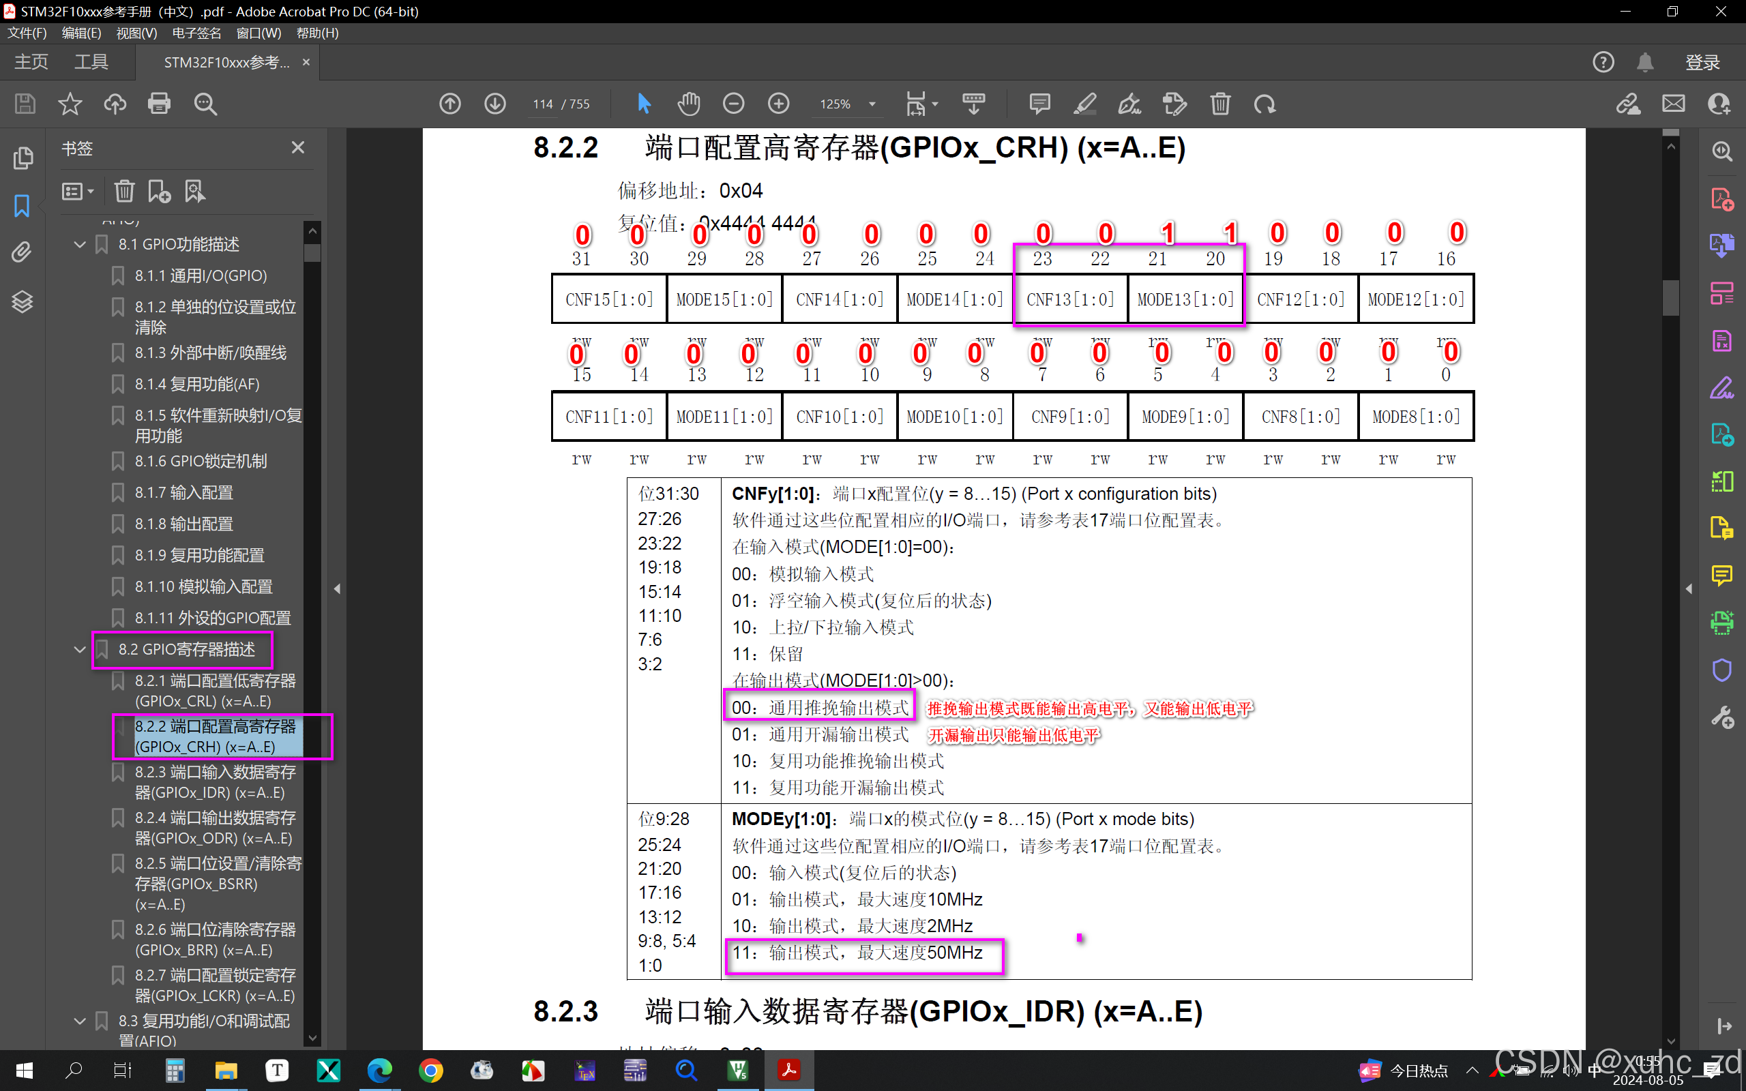The image size is (1746, 1091).
Task: Zoom in with plus button
Action: click(778, 104)
